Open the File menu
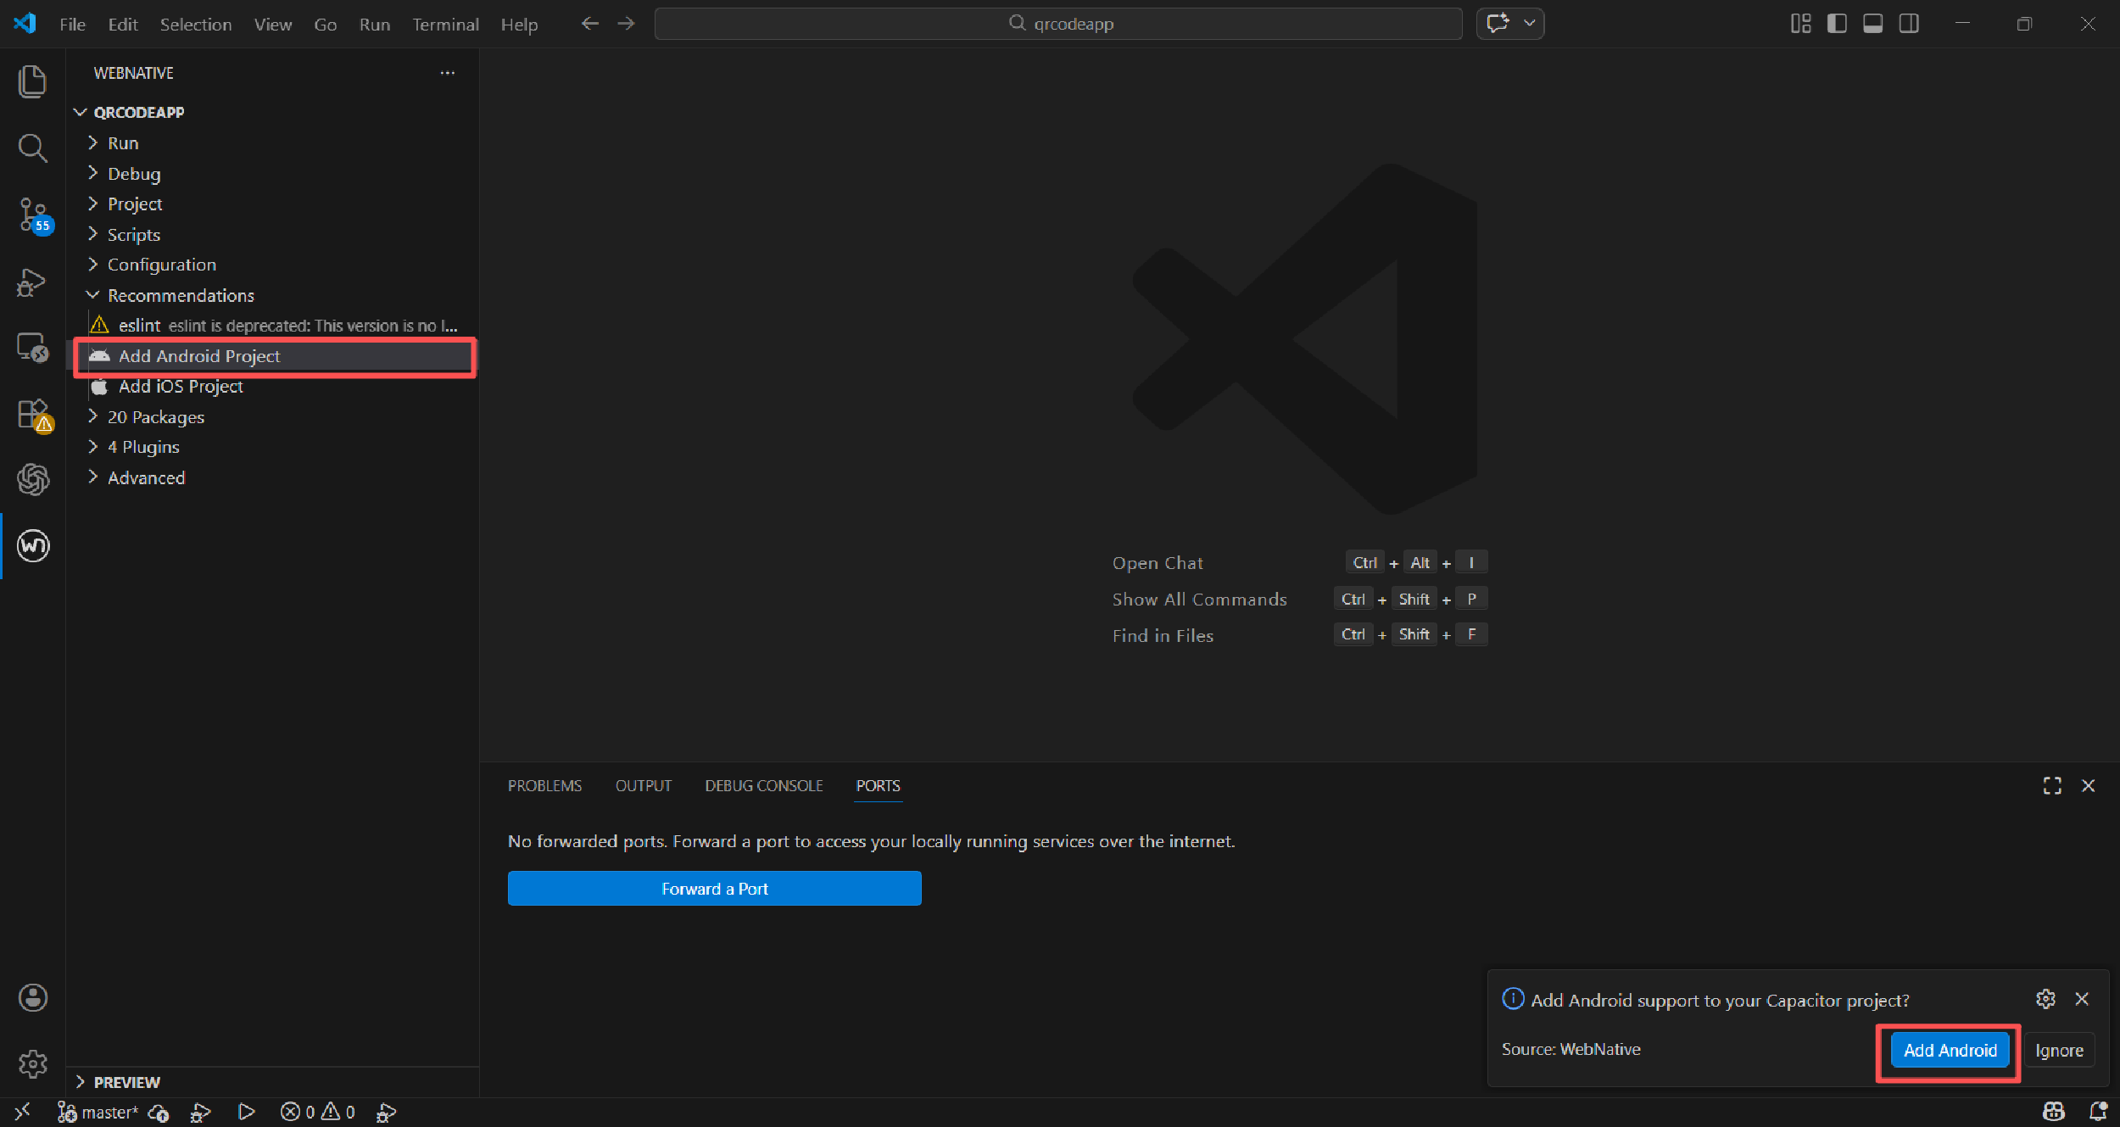2120x1127 pixels. click(x=72, y=25)
